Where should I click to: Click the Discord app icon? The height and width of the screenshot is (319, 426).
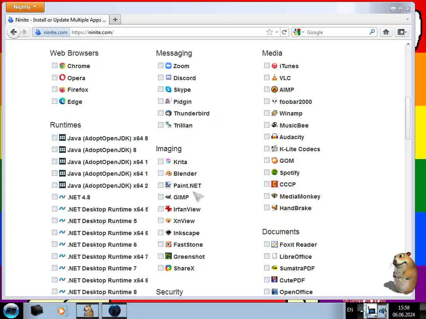coord(168,78)
